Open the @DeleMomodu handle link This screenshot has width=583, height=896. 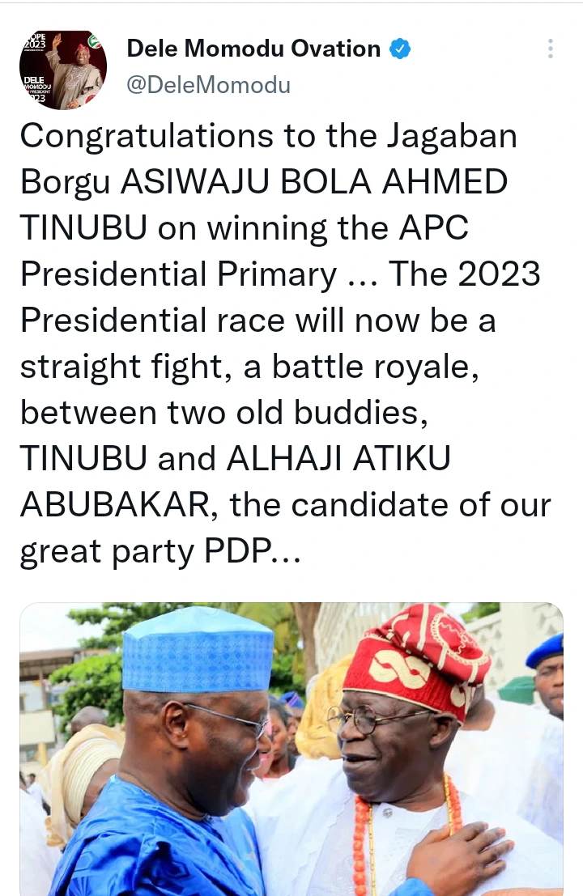click(208, 84)
